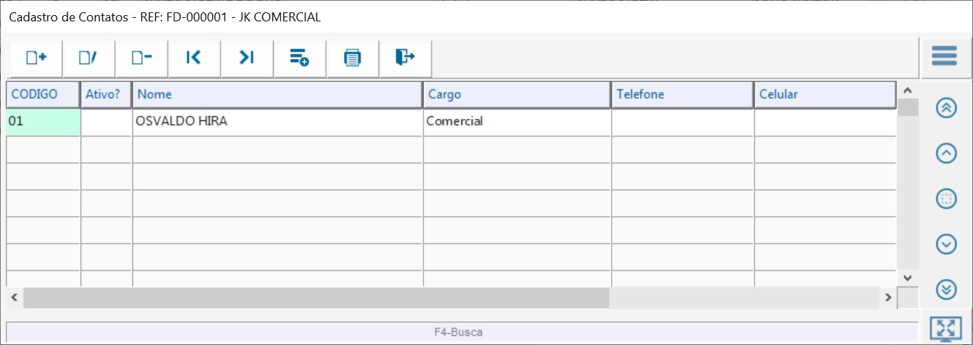Click the dotted circle select button
The image size is (973, 345).
click(x=946, y=199)
